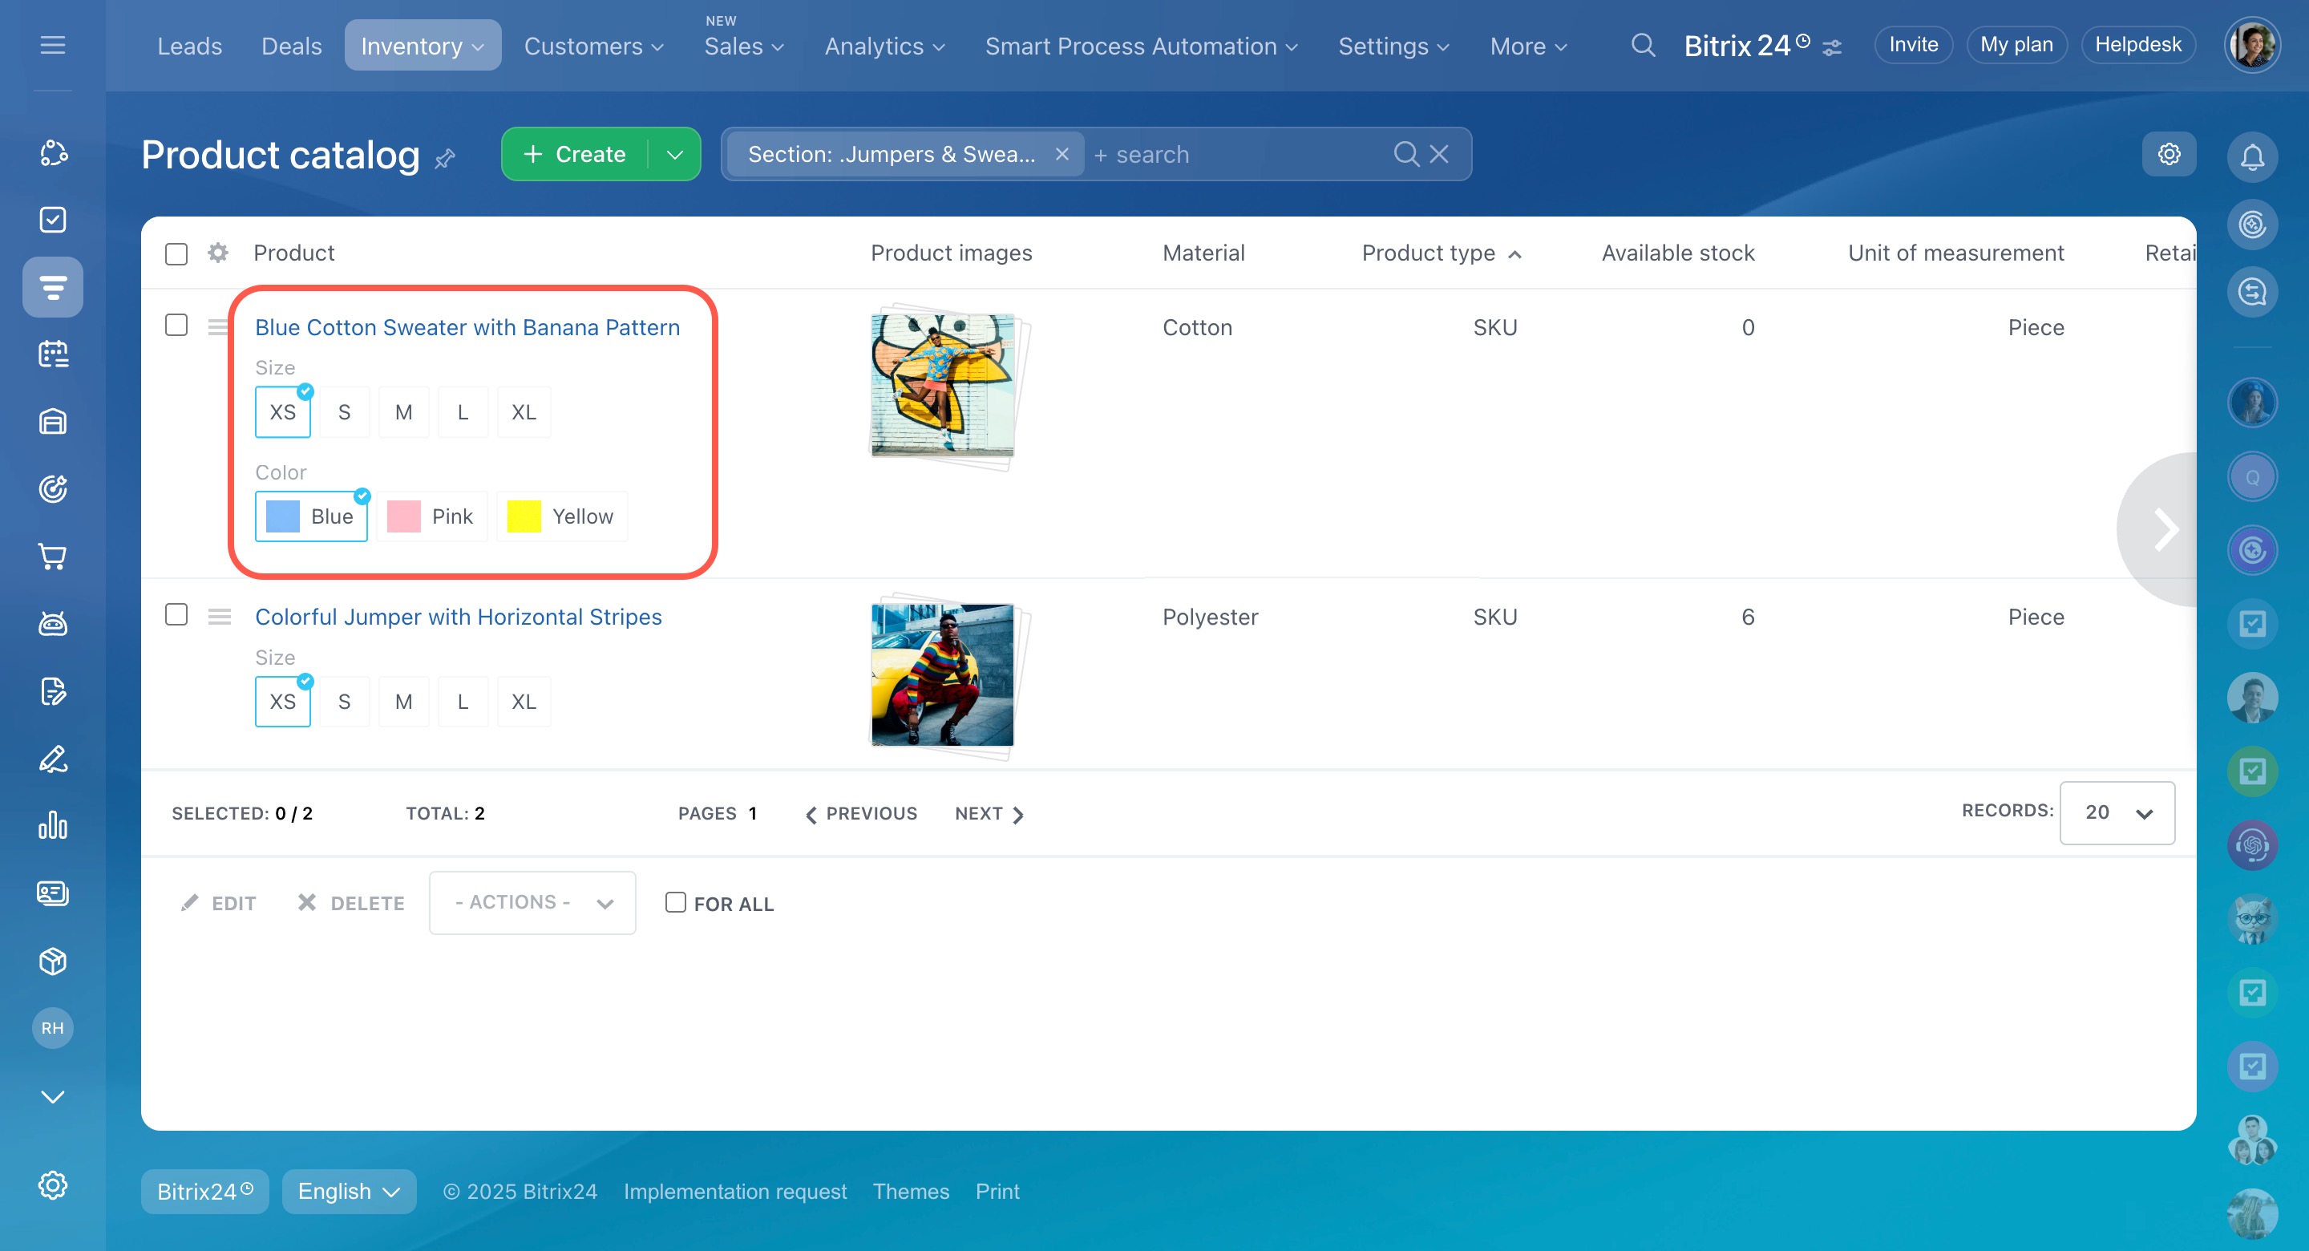Open the hamburger menu icon

click(x=53, y=45)
